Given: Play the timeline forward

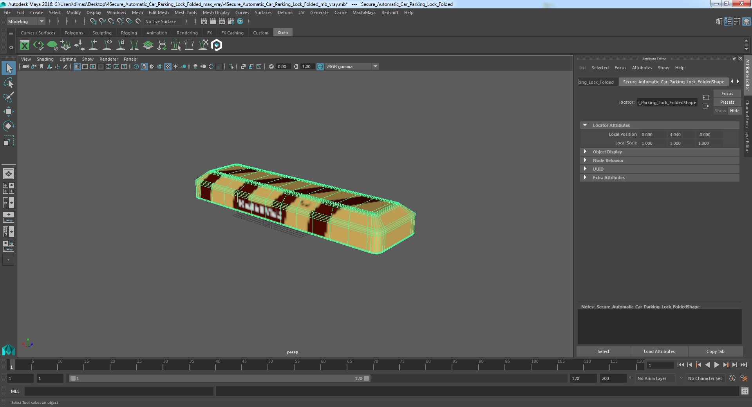Looking at the screenshot, I should click(x=716, y=365).
